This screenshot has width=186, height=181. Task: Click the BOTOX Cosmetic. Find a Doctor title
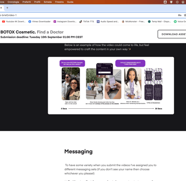pyautogui.click(x=32, y=32)
